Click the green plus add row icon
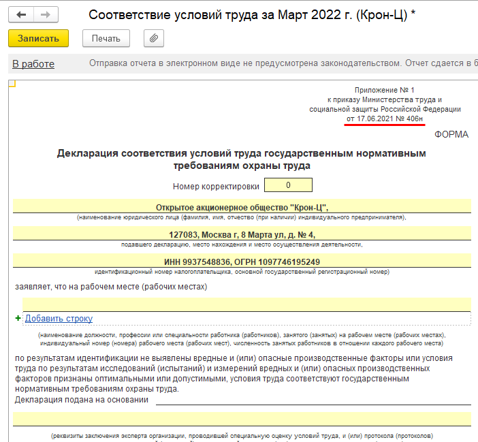The width and height of the screenshot is (478, 442). 18,318
